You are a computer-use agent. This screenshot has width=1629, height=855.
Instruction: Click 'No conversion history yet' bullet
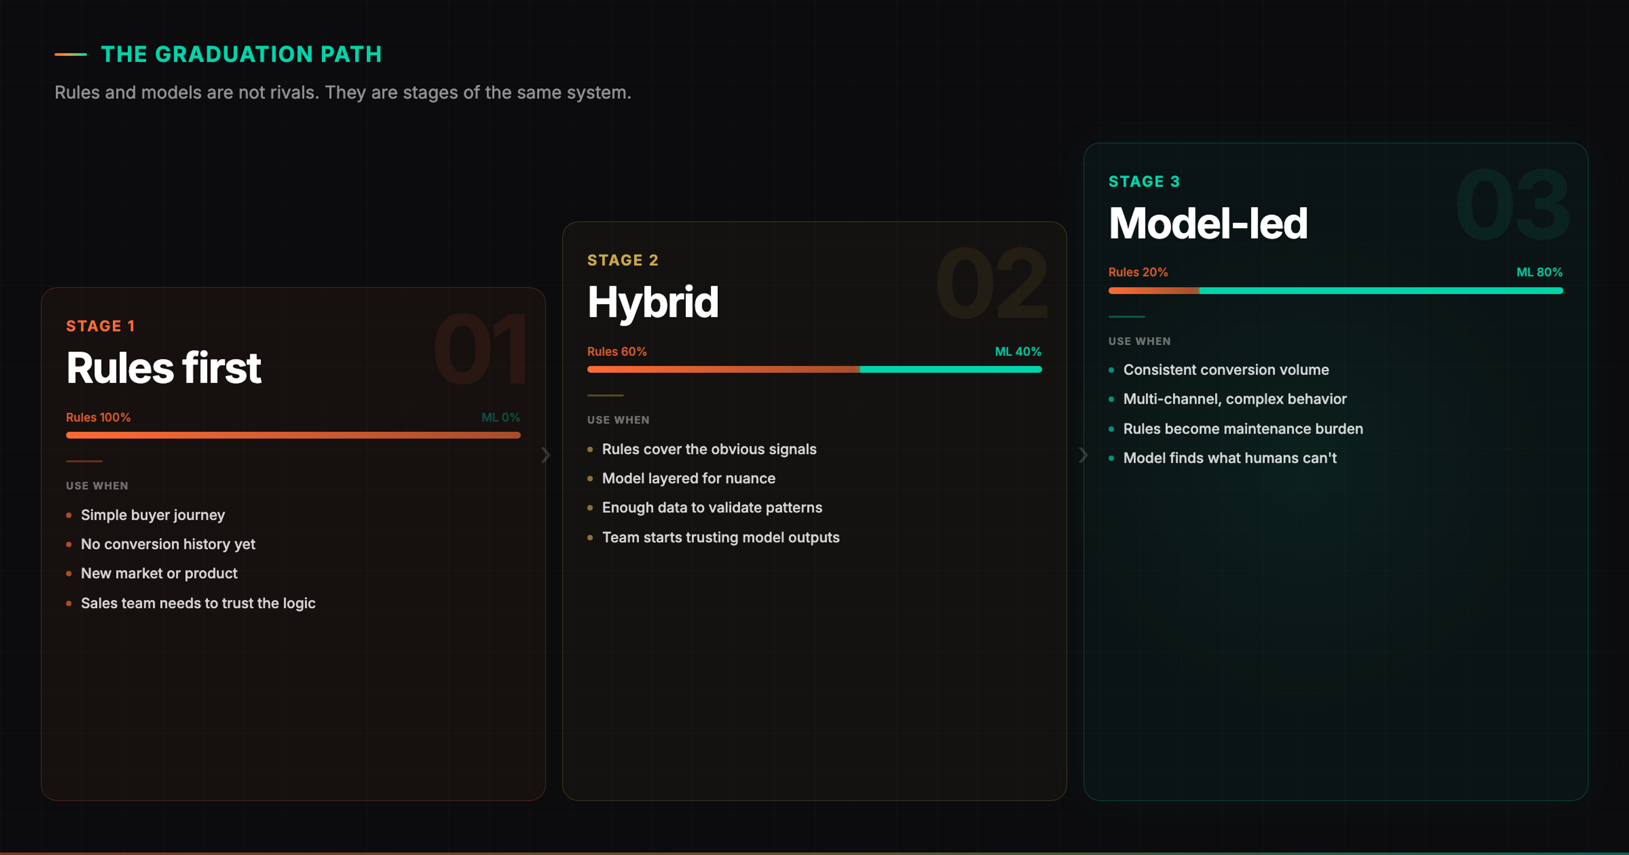click(168, 544)
